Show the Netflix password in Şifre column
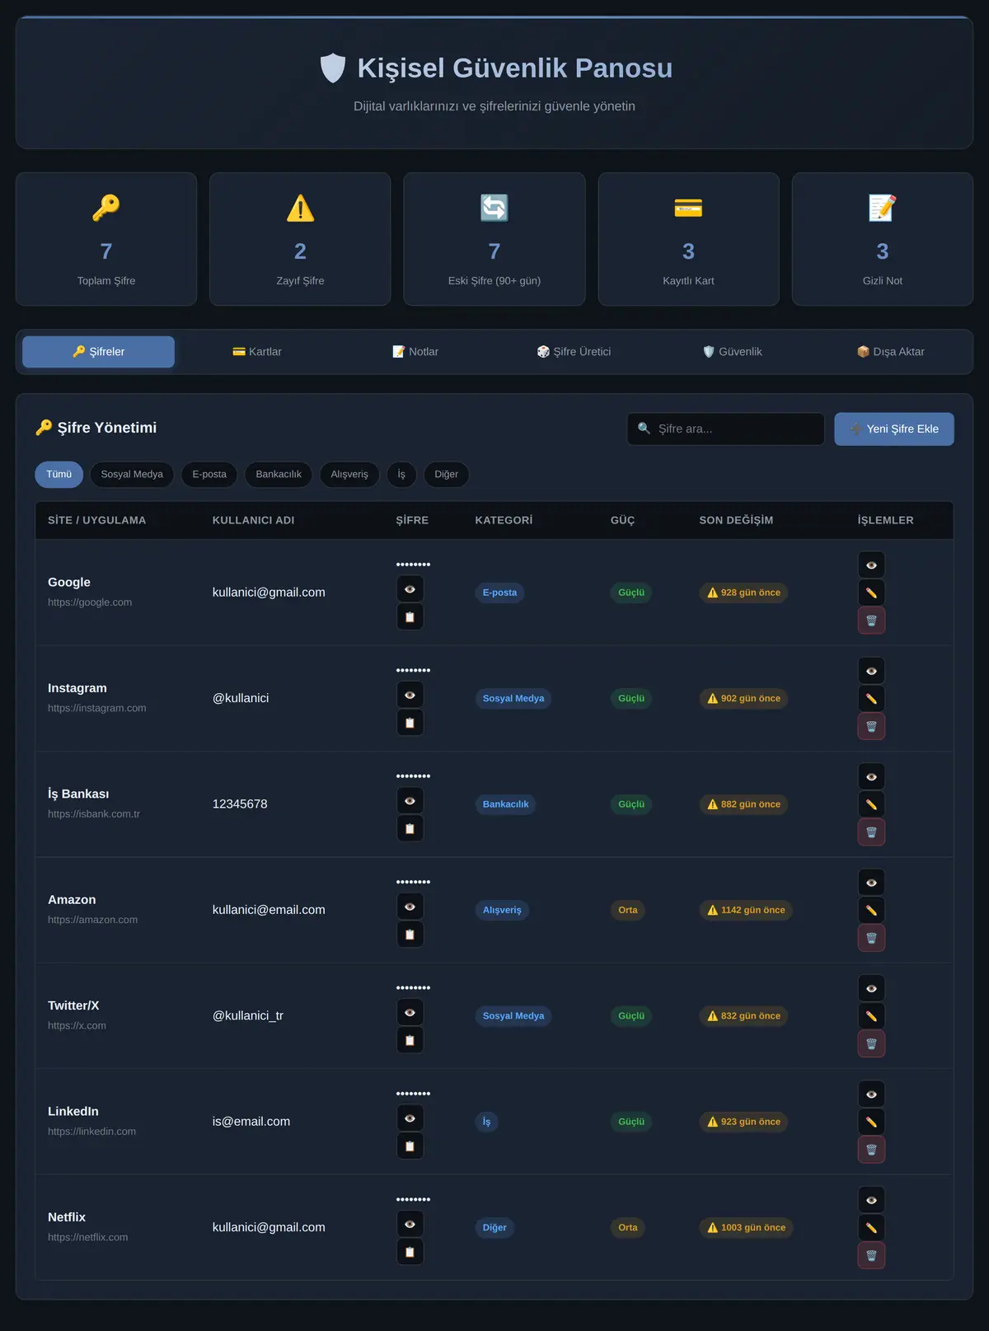This screenshot has height=1331, width=989. click(410, 1224)
